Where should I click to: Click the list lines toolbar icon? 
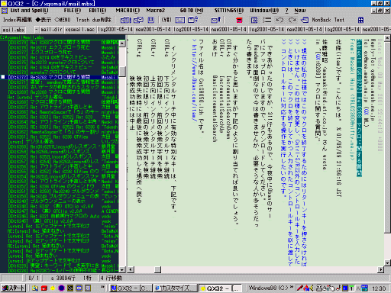[x=267, y=20]
